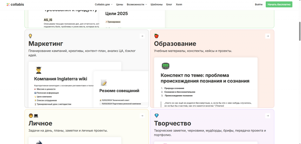Click the arrow icon on Образование card
This screenshot has height=144, width=301.
point(267,36)
